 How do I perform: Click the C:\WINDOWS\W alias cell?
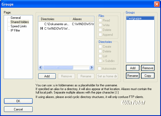(83, 24)
